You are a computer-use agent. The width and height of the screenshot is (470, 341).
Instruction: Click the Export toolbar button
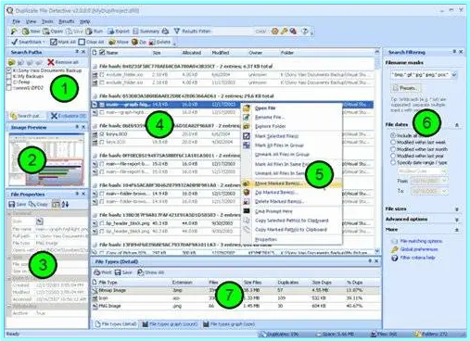[119, 32]
